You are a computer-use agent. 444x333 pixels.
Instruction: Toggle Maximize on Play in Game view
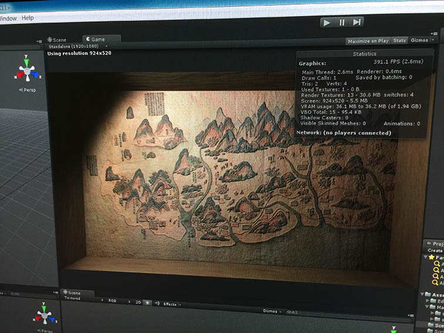tap(368, 41)
